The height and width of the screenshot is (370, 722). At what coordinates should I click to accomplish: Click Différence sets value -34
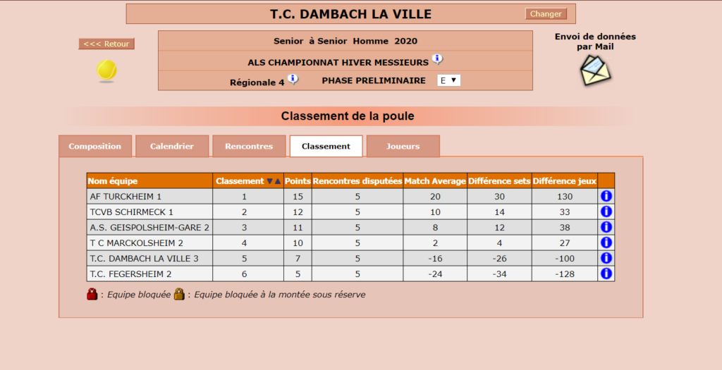[x=500, y=274]
